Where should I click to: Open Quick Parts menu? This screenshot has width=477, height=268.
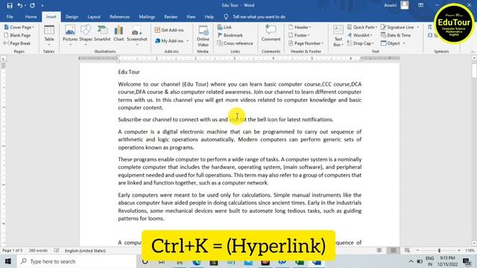click(362, 27)
